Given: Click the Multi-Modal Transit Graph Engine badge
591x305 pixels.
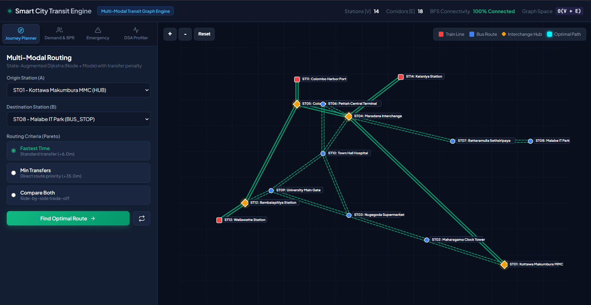Looking at the screenshot, I should point(135,11).
